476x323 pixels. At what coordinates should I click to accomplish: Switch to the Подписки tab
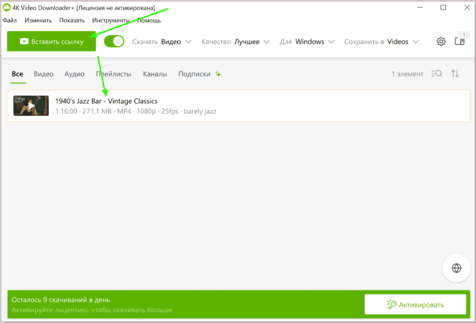click(194, 74)
